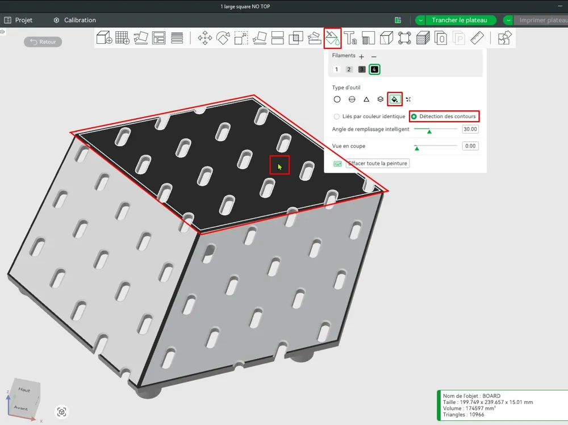Click the Retour button
Viewport: 568px width, 425px height.
coord(43,42)
